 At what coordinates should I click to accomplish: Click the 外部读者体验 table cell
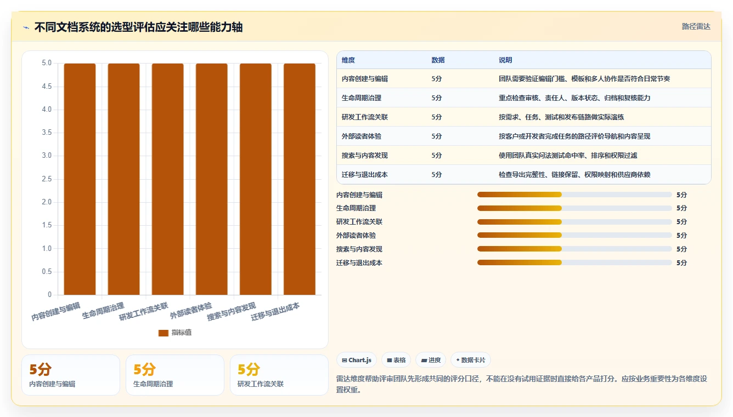tap(362, 136)
